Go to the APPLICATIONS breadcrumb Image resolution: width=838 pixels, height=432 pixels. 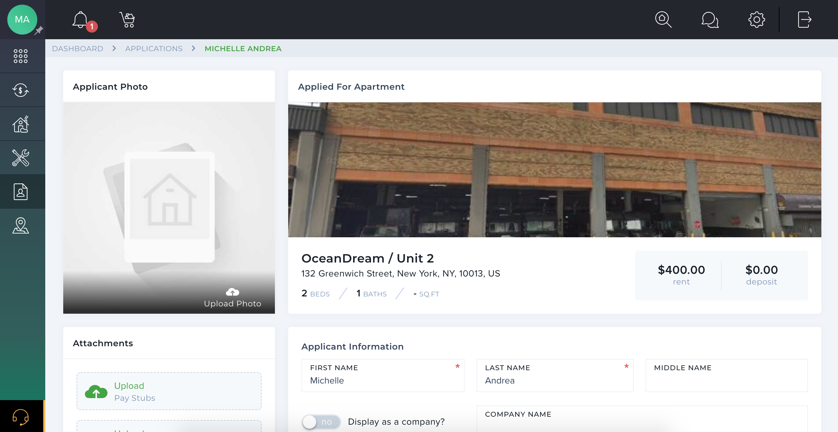point(154,49)
